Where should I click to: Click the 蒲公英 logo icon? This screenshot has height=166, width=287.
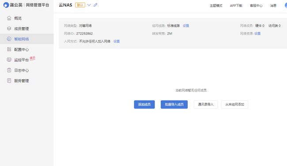(x=6, y=5)
